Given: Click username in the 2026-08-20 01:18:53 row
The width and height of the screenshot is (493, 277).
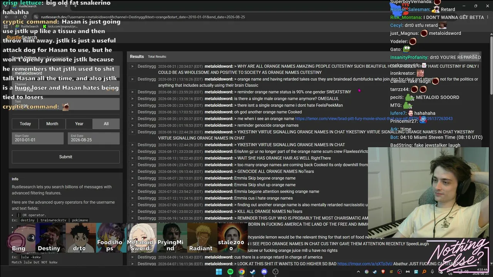Looking at the screenshot, I should coord(218,125).
